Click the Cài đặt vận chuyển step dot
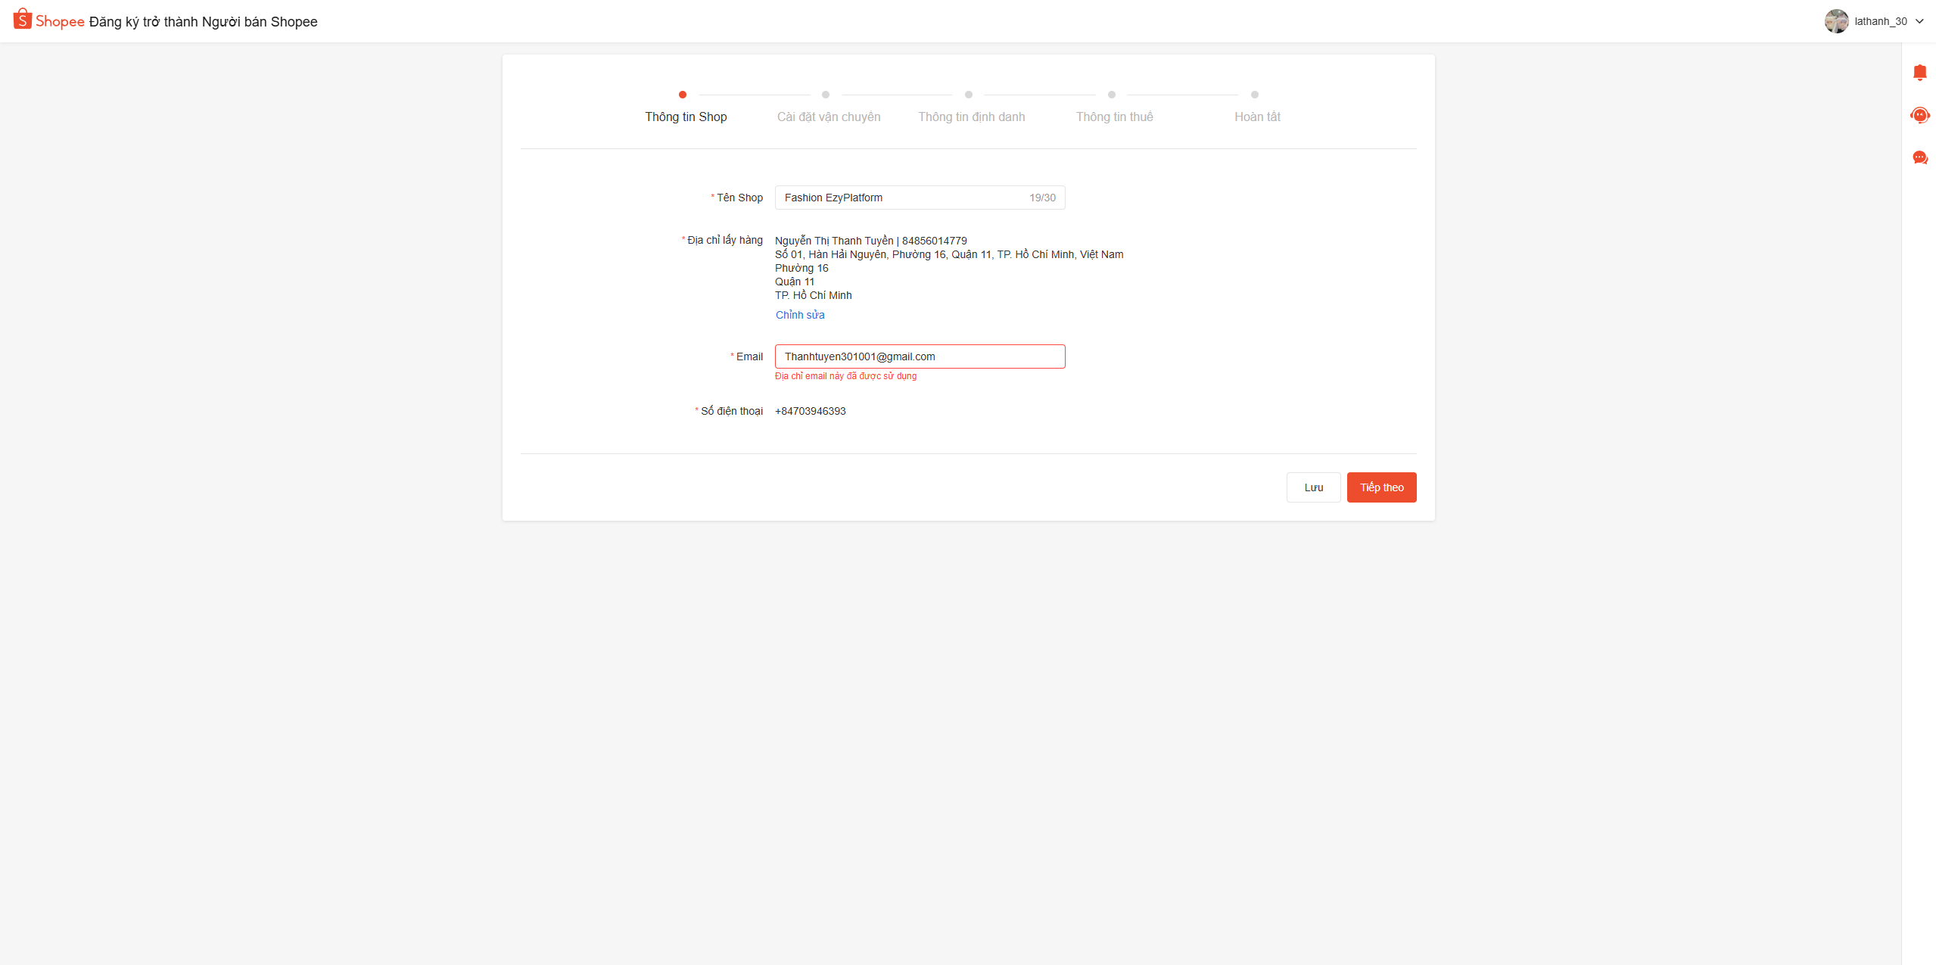The width and height of the screenshot is (1936, 965). (826, 95)
